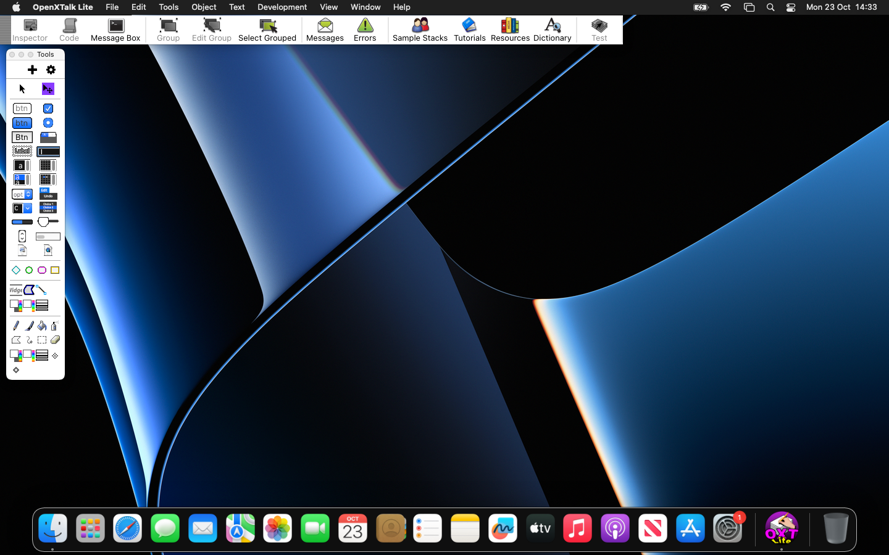This screenshot has height=555, width=889.
Task: Choose the combo box control
Action: [x=22, y=208]
